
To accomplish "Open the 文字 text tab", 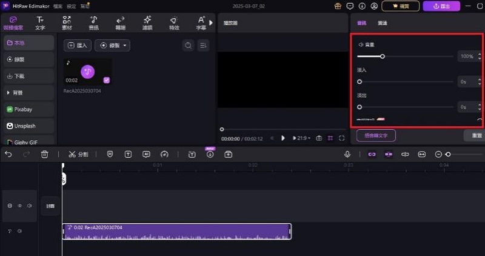I will [x=40, y=23].
